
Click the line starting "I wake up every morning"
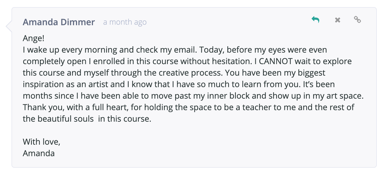[x=175, y=50]
